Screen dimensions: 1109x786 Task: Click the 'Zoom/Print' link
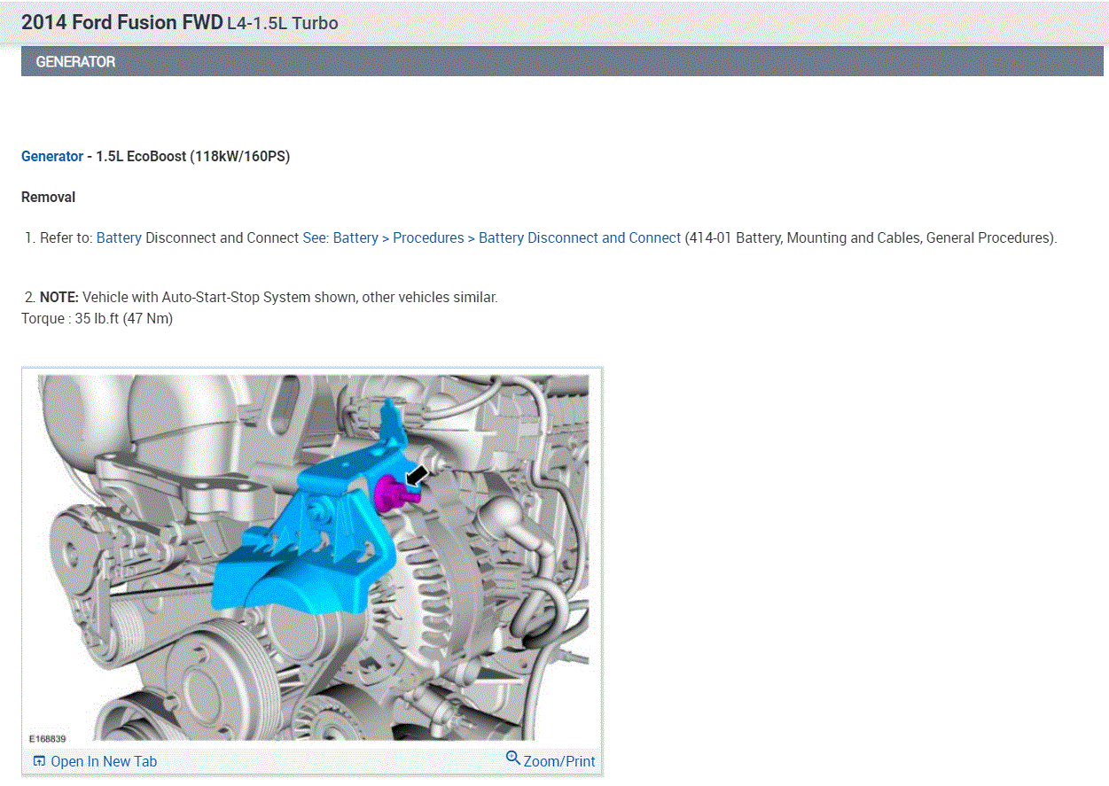point(559,761)
